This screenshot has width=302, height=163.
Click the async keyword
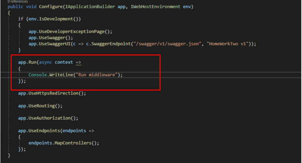(45, 62)
